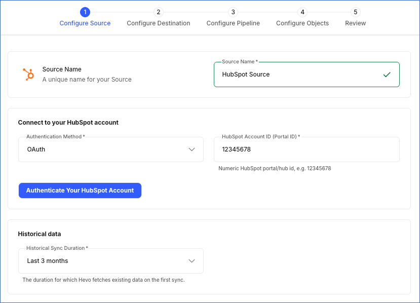
Task: Expand Historical Sync Duration chevron arrow
Action: click(x=192, y=261)
